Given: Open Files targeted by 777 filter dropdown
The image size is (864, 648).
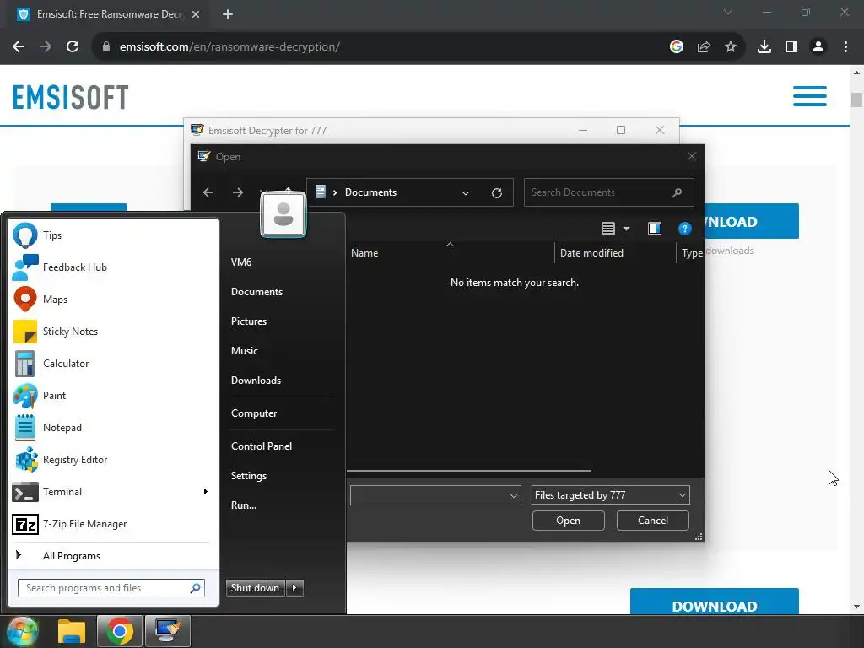Looking at the screenshot, I should tap(611, 495).
